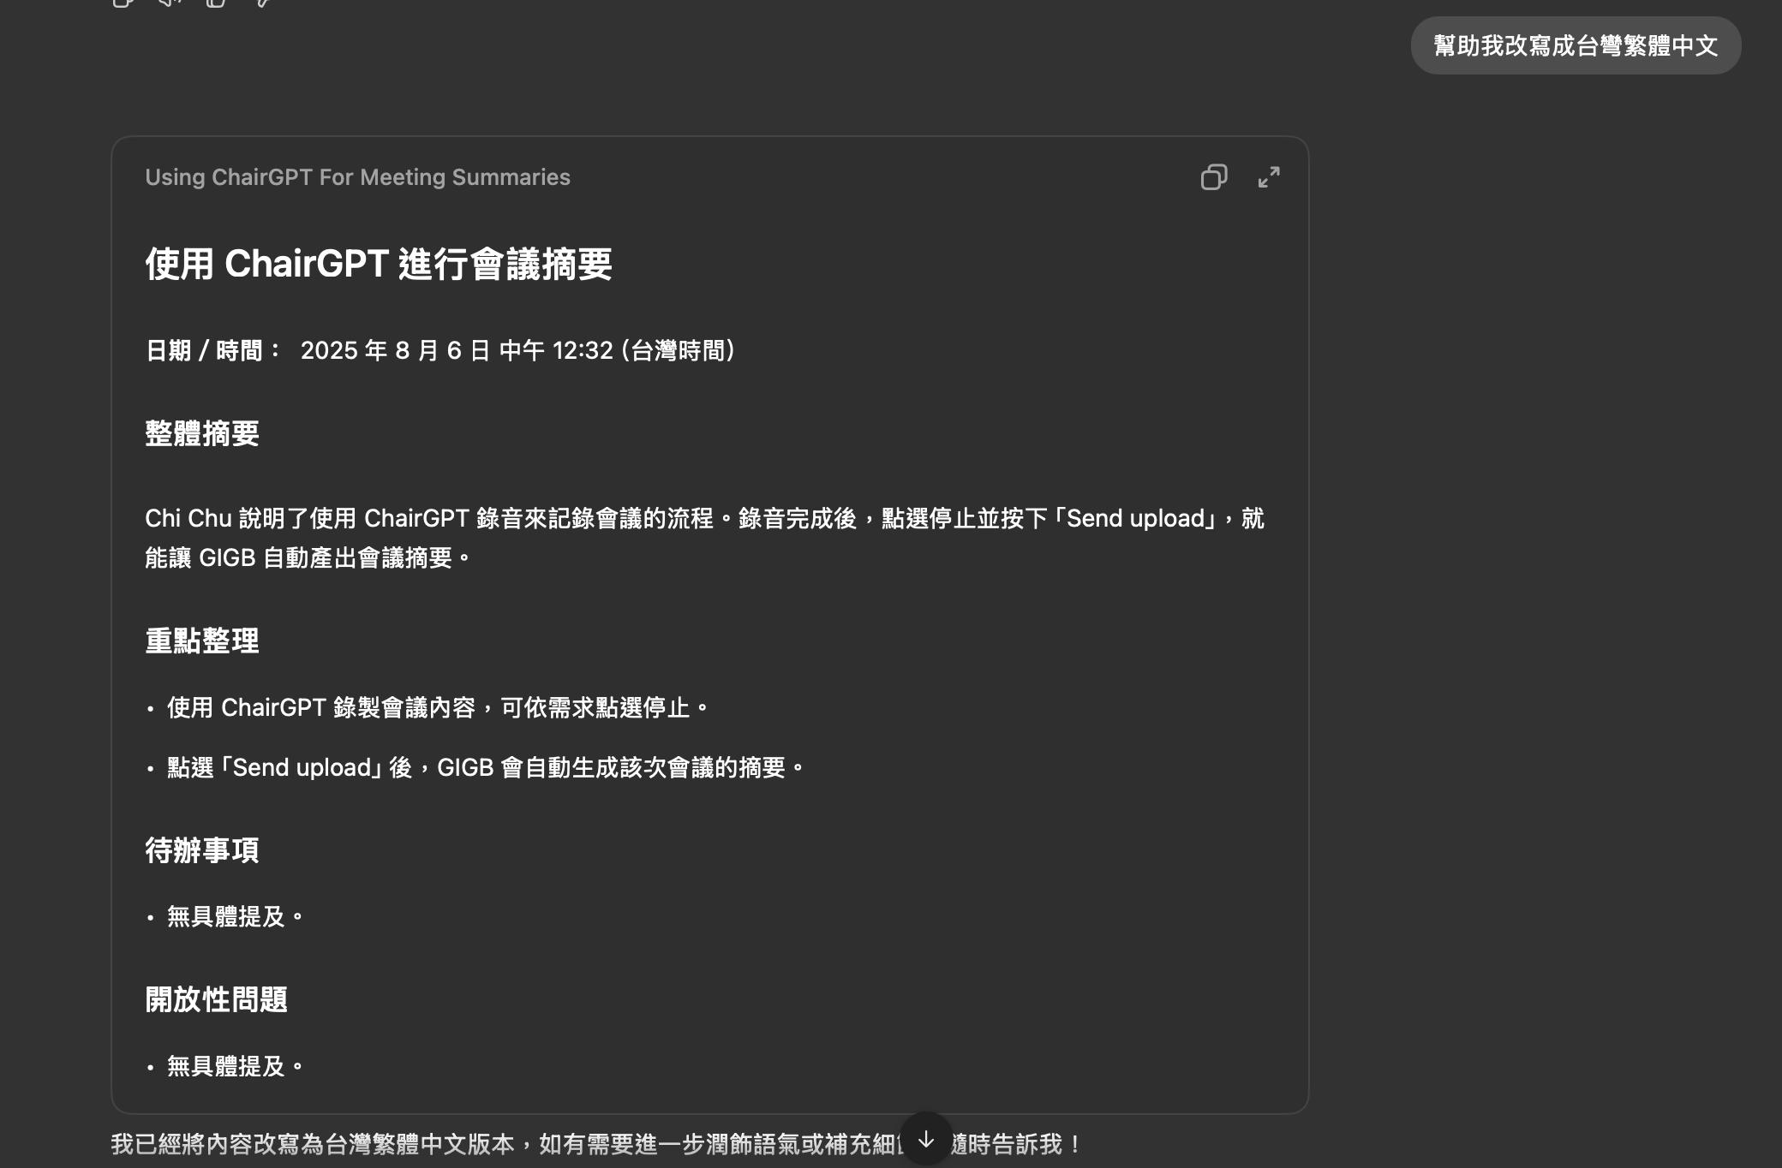The image size is (1782, 1168).
Task: Open the 'Using ChairGPT For Meeting Summaries' title
Action: (x=357, y=177)
